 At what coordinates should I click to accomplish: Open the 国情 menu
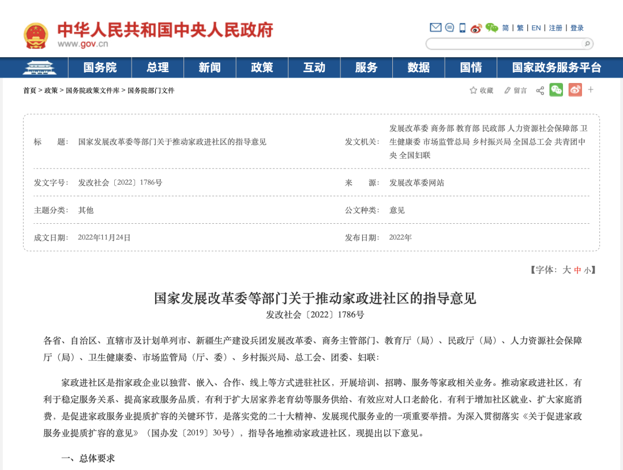tap(471, 67)
